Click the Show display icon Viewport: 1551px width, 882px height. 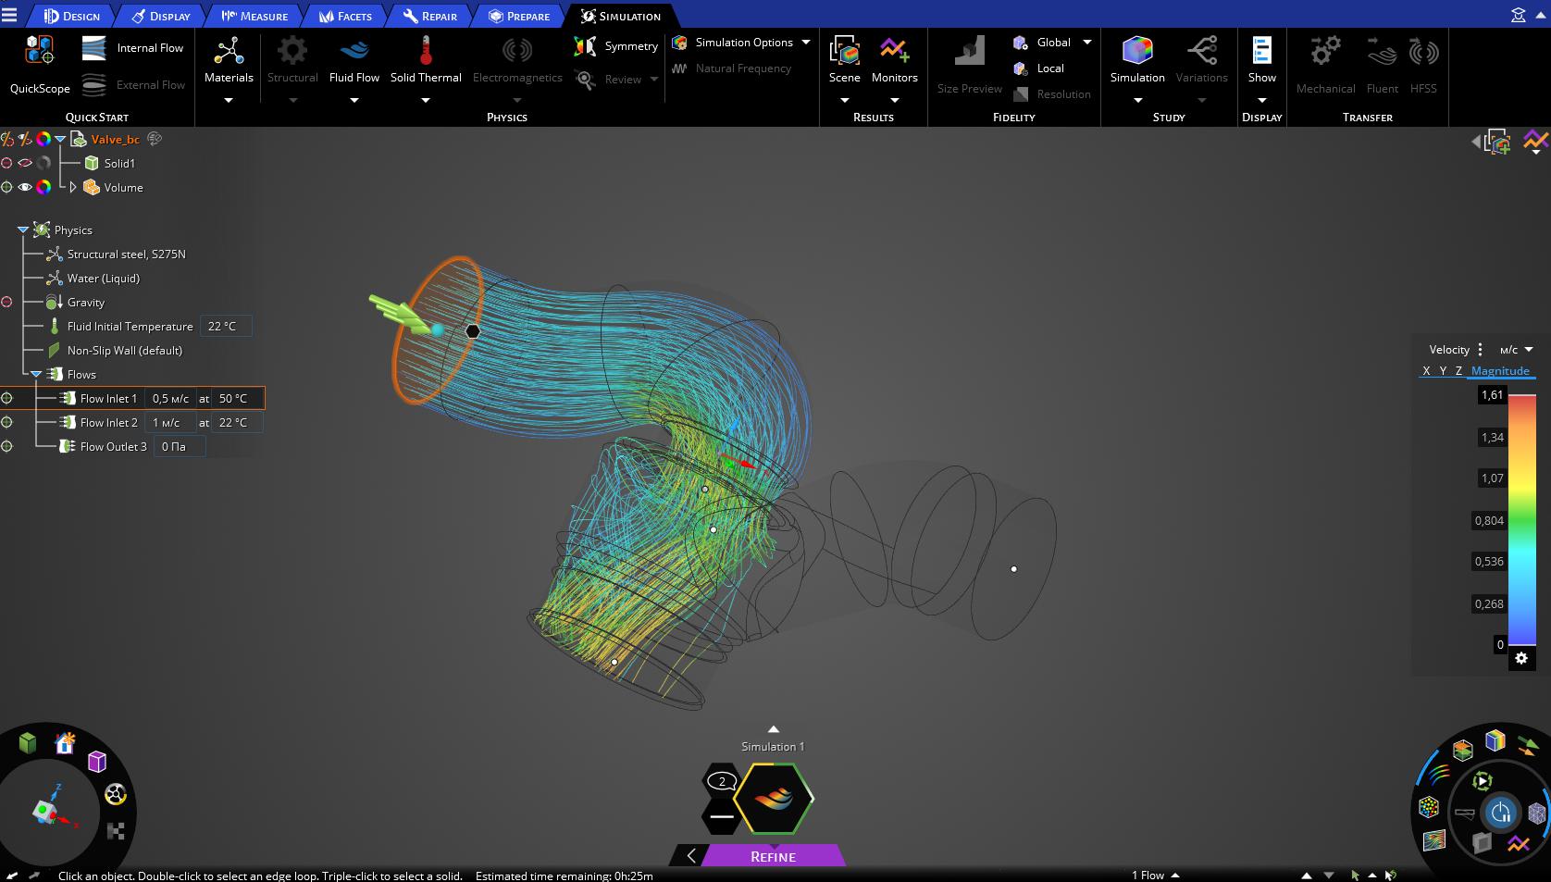pyautogui.click(x=1262, y=50)
